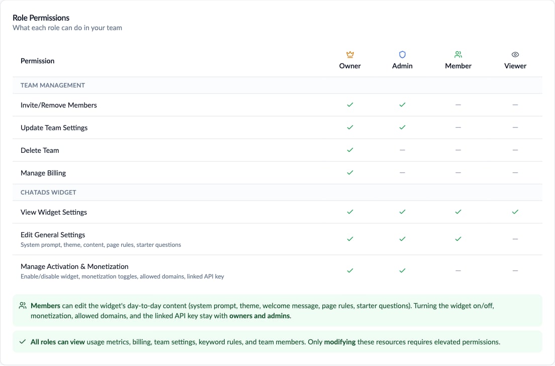Click bold 'Members' word in green note
The image size is (555, 366).
(x=45, y=306)
